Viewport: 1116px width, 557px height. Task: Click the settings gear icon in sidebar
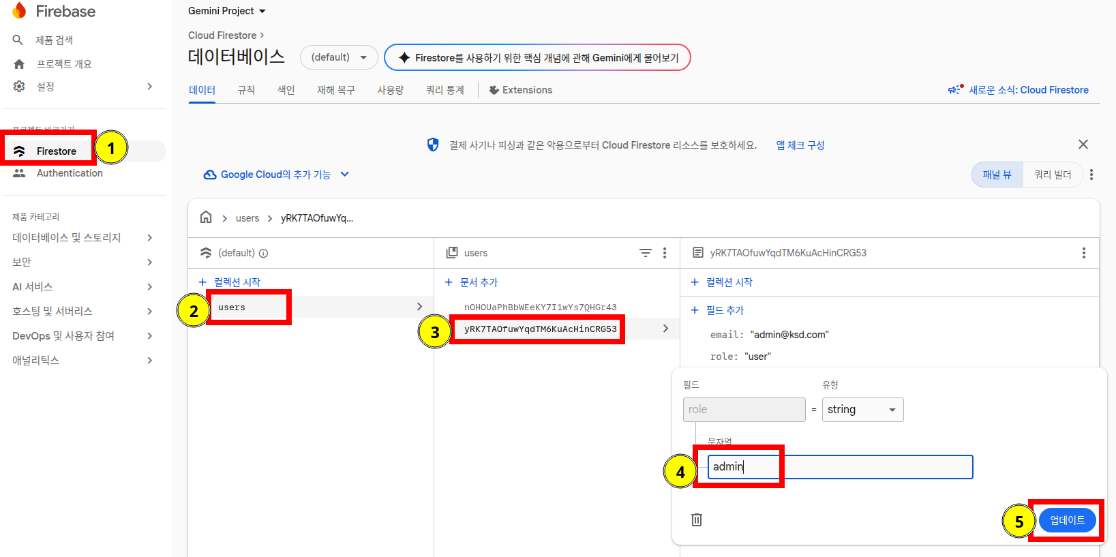(19, 87)
